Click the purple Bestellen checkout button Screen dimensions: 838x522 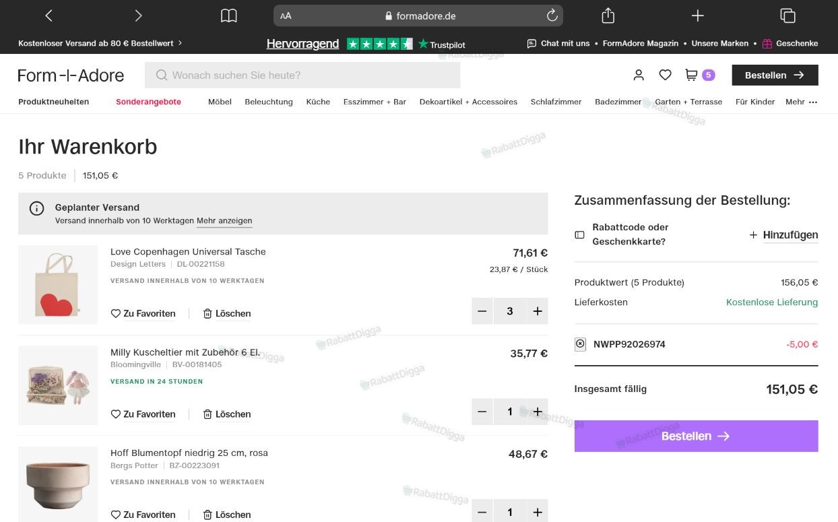[x=696, y=436]
